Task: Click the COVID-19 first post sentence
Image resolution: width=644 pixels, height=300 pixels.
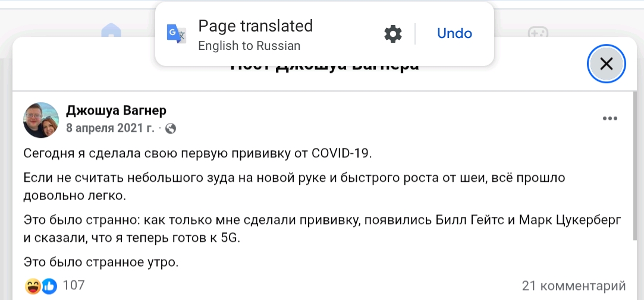Action: click(197, 153)
